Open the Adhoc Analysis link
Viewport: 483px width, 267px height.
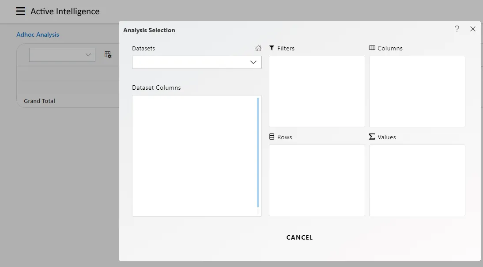(x=38, y=34)
